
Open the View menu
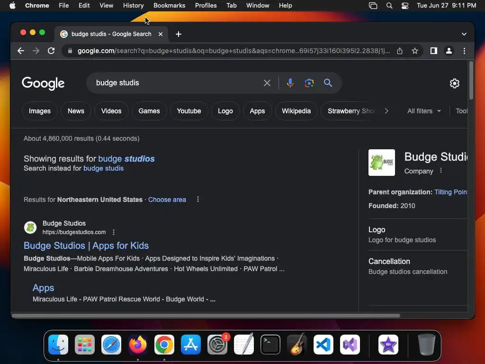[106, 6]
